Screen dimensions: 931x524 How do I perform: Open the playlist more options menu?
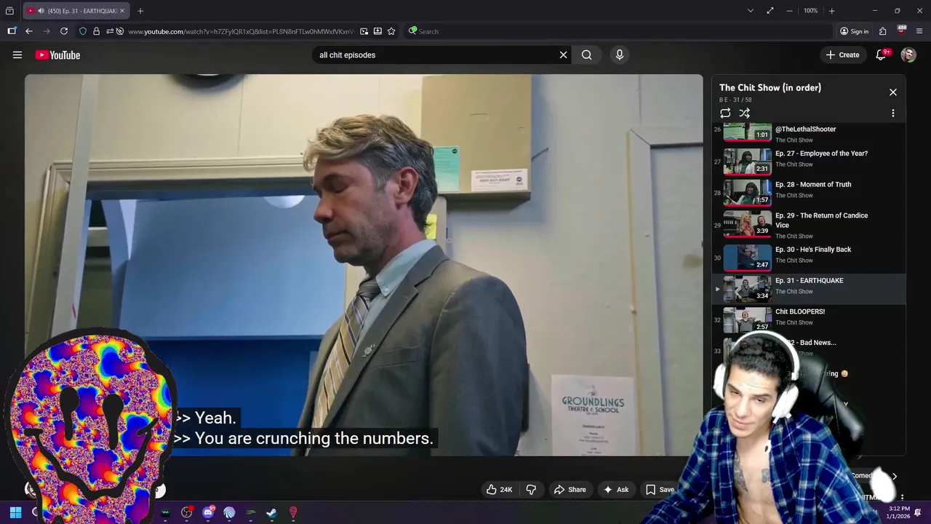[x=893, y=113]
